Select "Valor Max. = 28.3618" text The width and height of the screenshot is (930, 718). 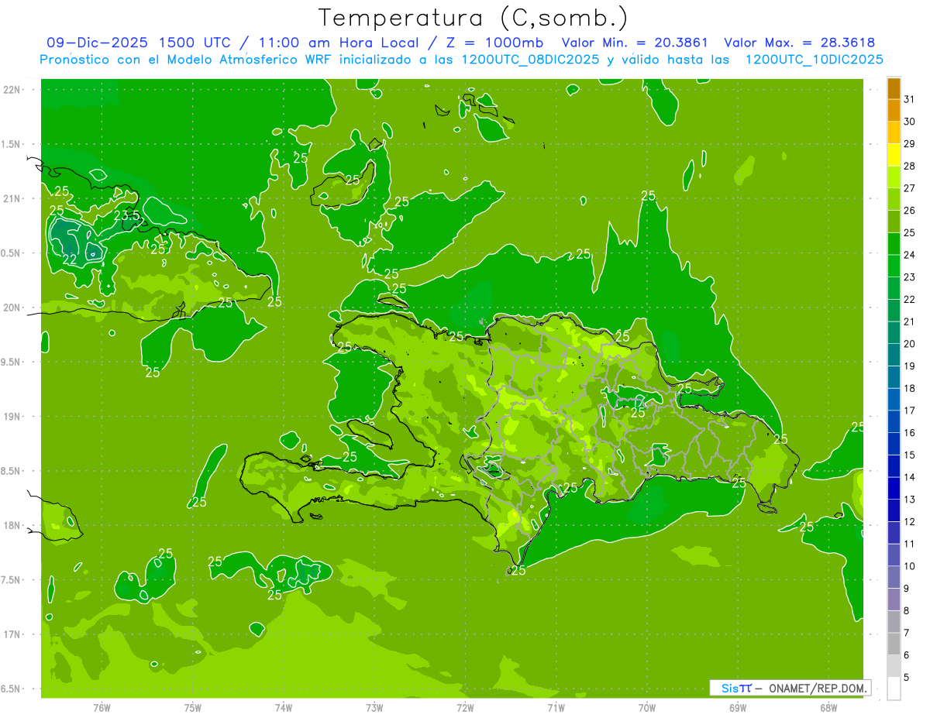pos(800,43)
